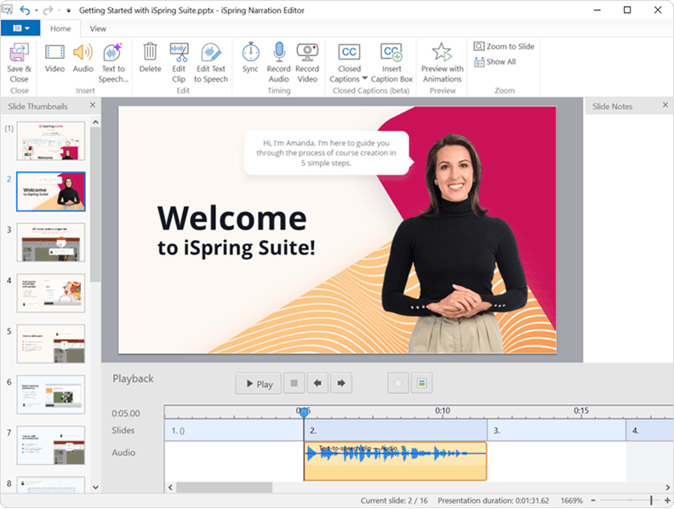Click Insert Caption Box

391,63
